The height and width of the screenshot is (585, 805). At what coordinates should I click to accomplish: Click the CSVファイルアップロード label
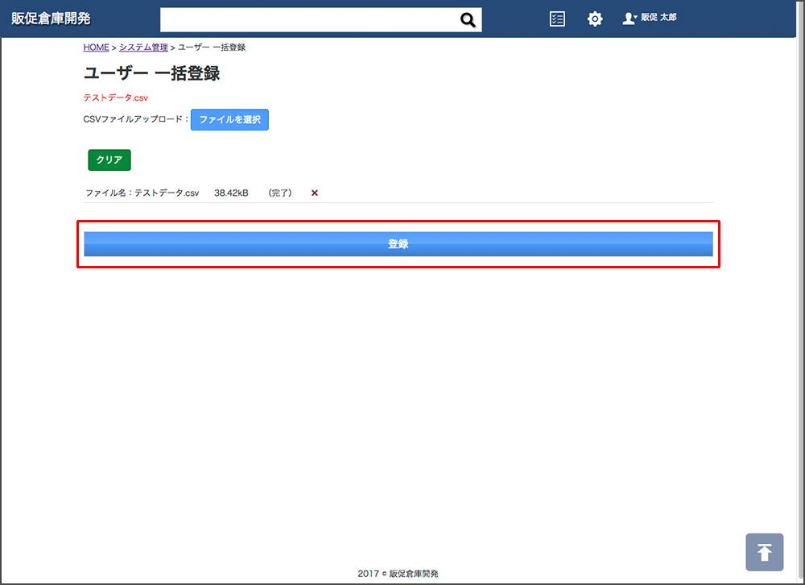pyautogui.click(x=135, y=119)
